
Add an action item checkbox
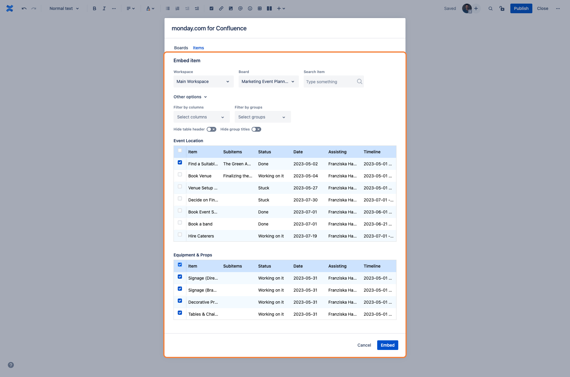pos(211,8)
